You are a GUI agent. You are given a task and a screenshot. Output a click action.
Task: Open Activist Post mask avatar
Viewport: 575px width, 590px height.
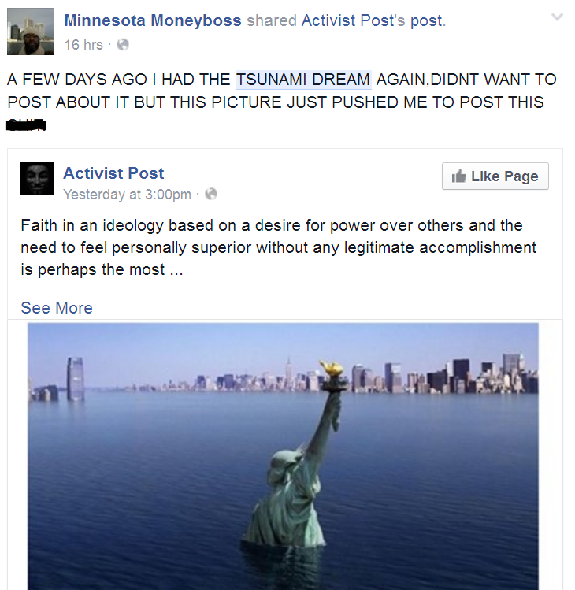click(37, 179)
